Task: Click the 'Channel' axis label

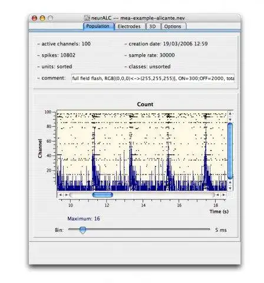Action: click(x=40, y=149)
